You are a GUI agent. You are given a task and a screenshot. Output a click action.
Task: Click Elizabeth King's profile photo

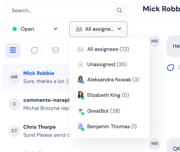click(x=80, y=95)
